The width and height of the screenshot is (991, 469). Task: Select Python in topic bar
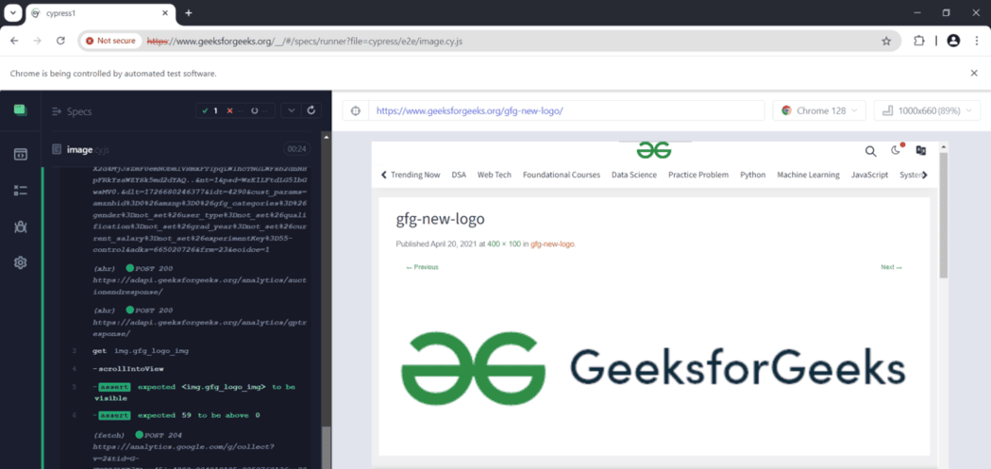click(x=753, y=176)
